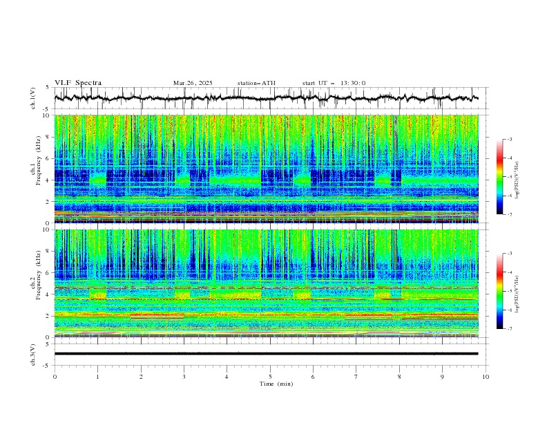The image size is (547, 423).
Task: Click the 'station=ATH' label
Action: tap(256, 83)
